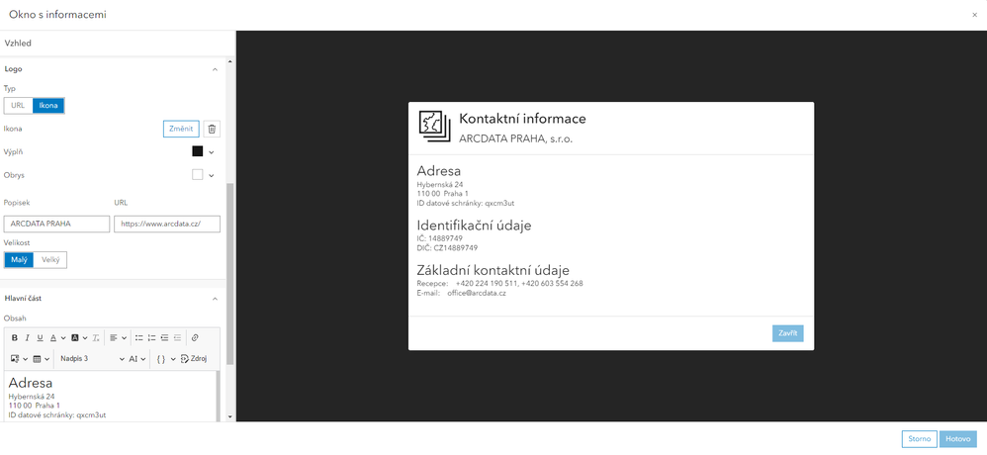Insert a numbered list
This screenshot has height=455, width=987.
[x=152, y=338]
